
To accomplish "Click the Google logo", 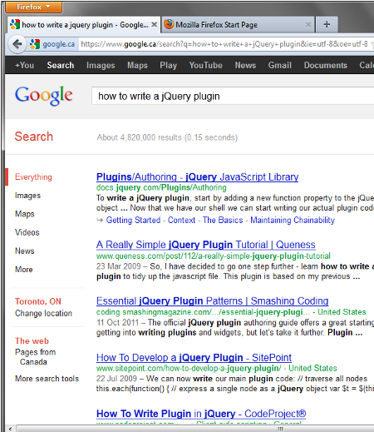I will pos(44,96).
